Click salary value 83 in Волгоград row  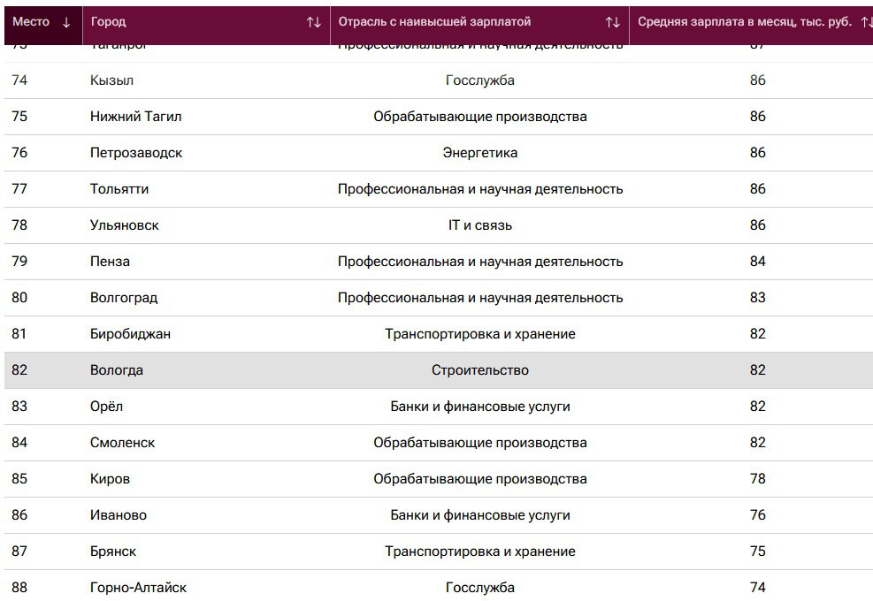(x=757, y=297)
